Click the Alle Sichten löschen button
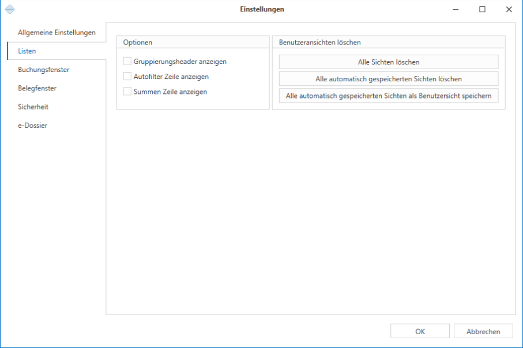The width and height of the screenshot is (523, 348). [389, 62]
